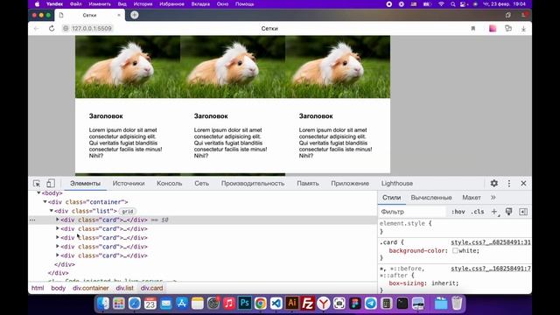The image size is (560, 315).
Task: Toggle the device toolbar emulation icon
Action: tap(51, 183)
